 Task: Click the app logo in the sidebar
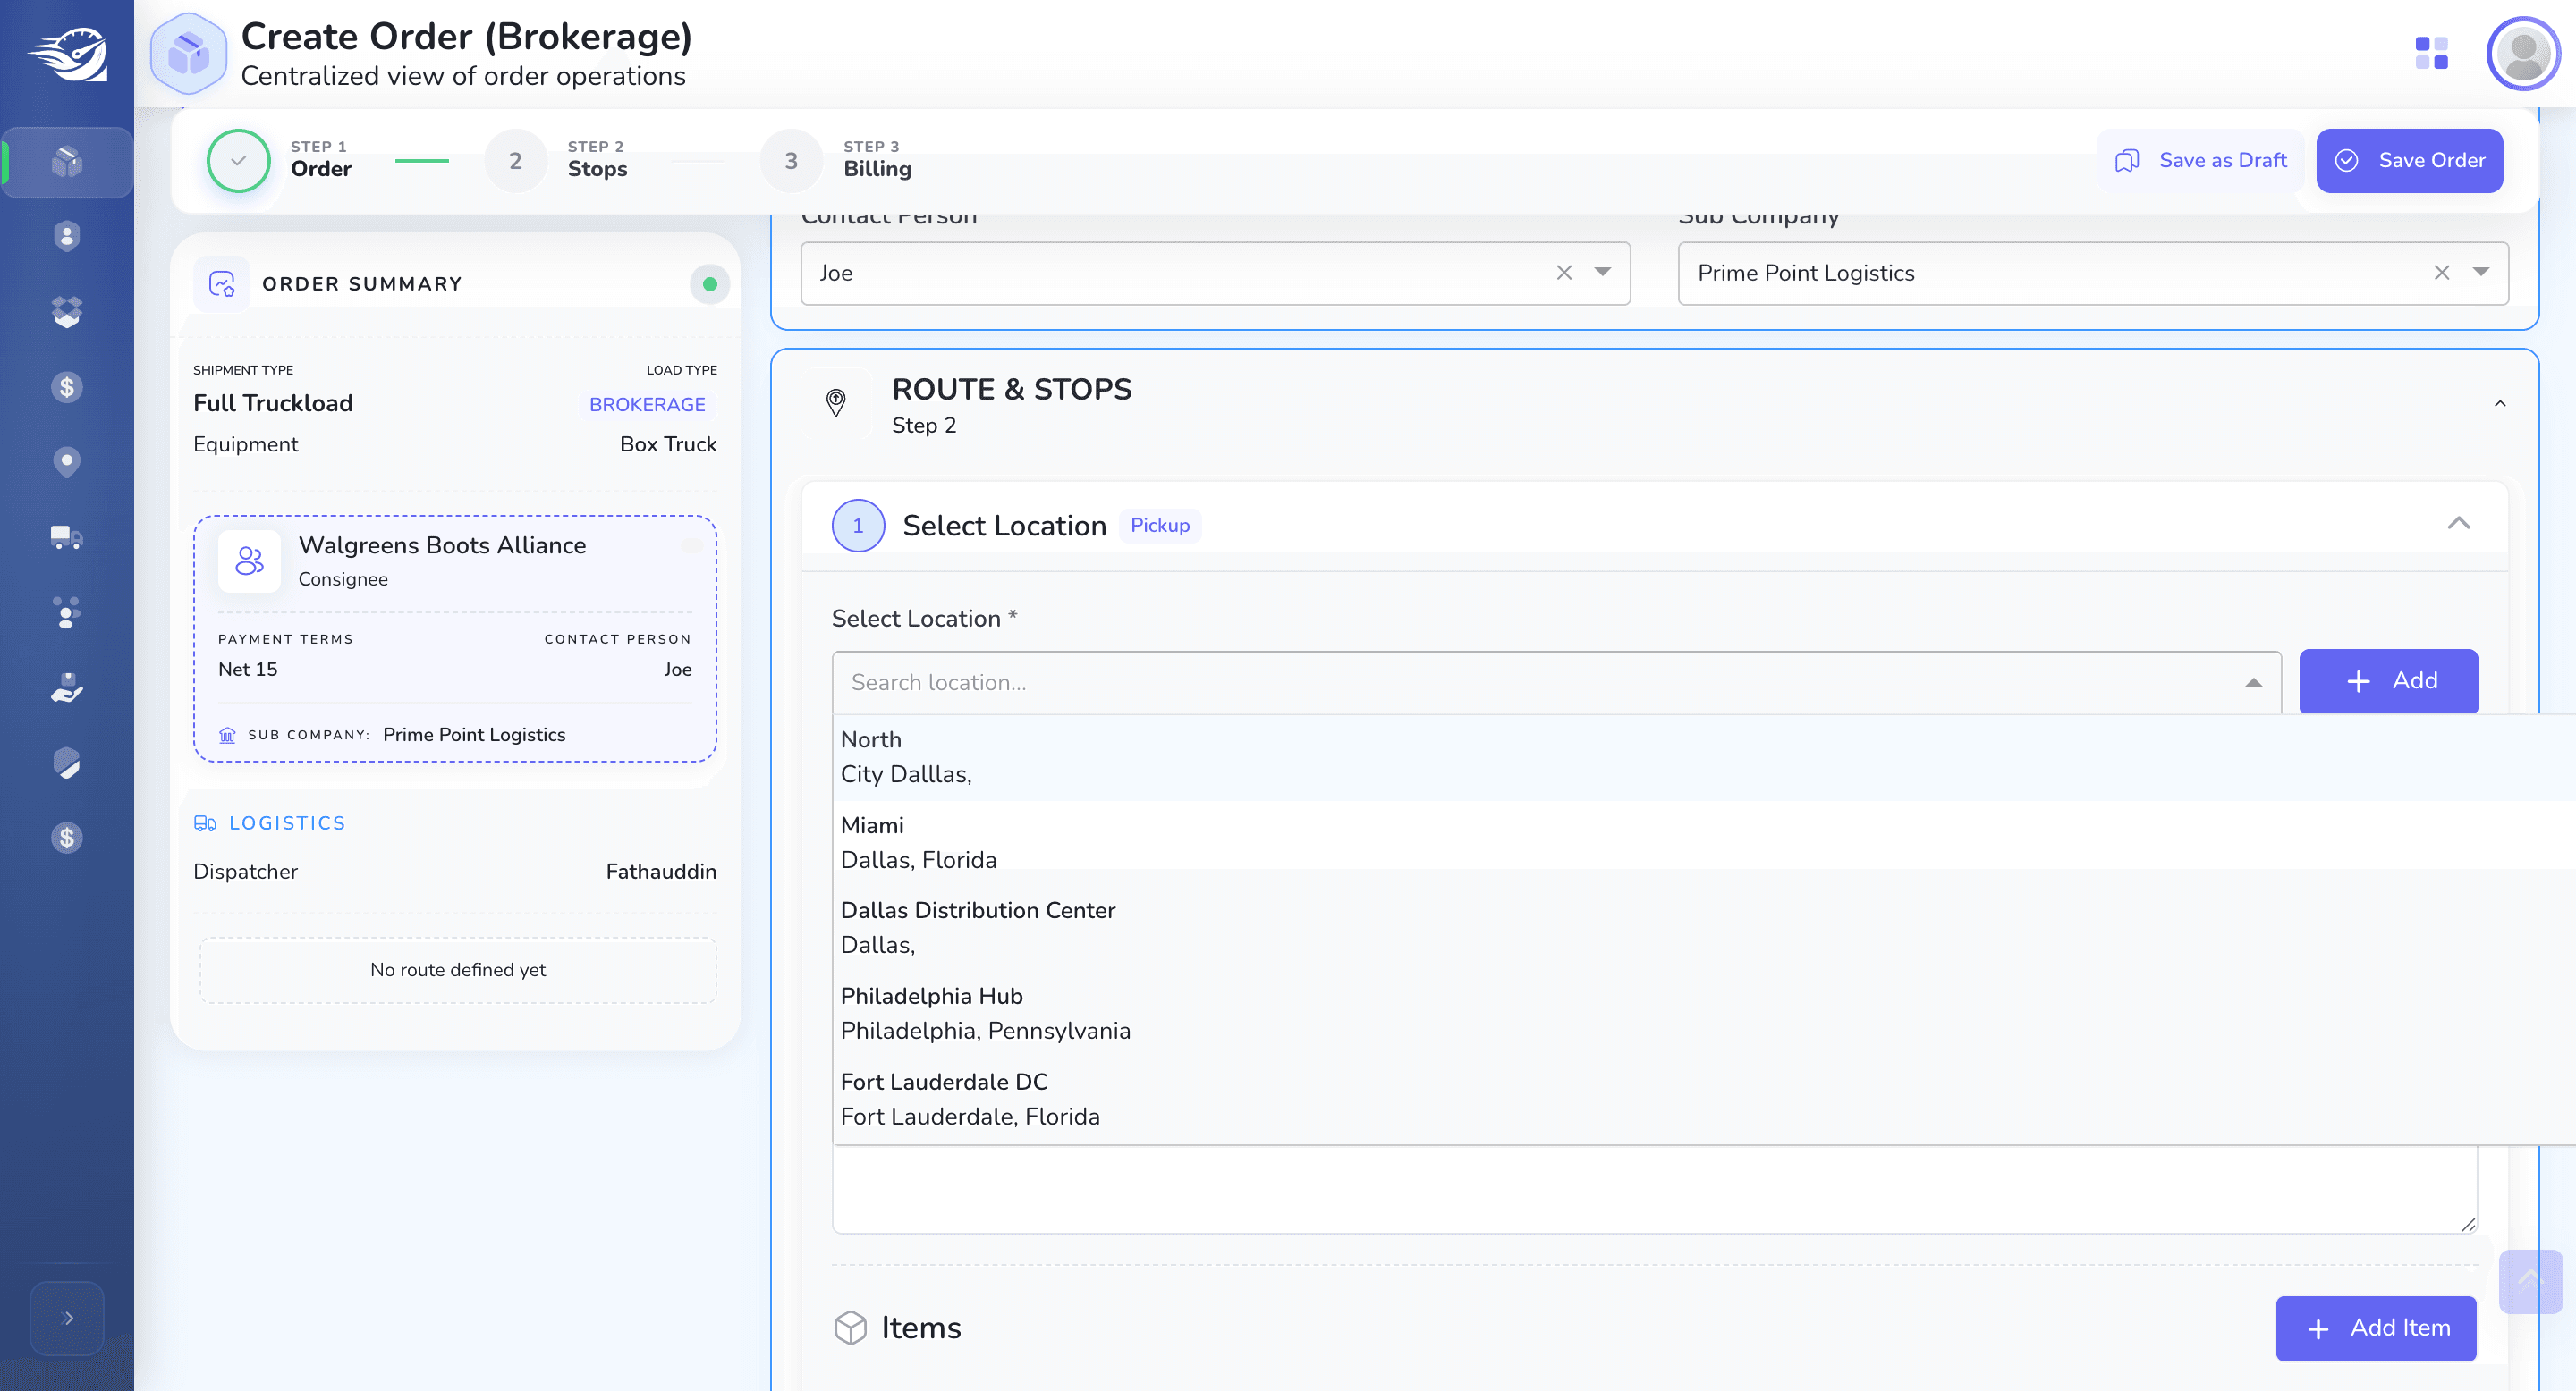tap(68, 54)
